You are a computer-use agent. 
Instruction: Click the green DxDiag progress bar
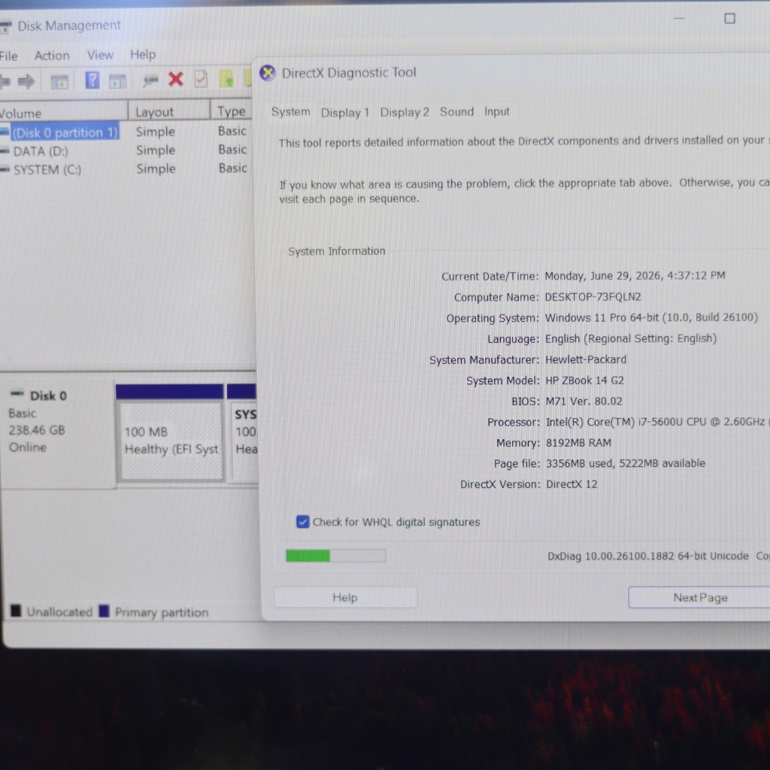336,556
